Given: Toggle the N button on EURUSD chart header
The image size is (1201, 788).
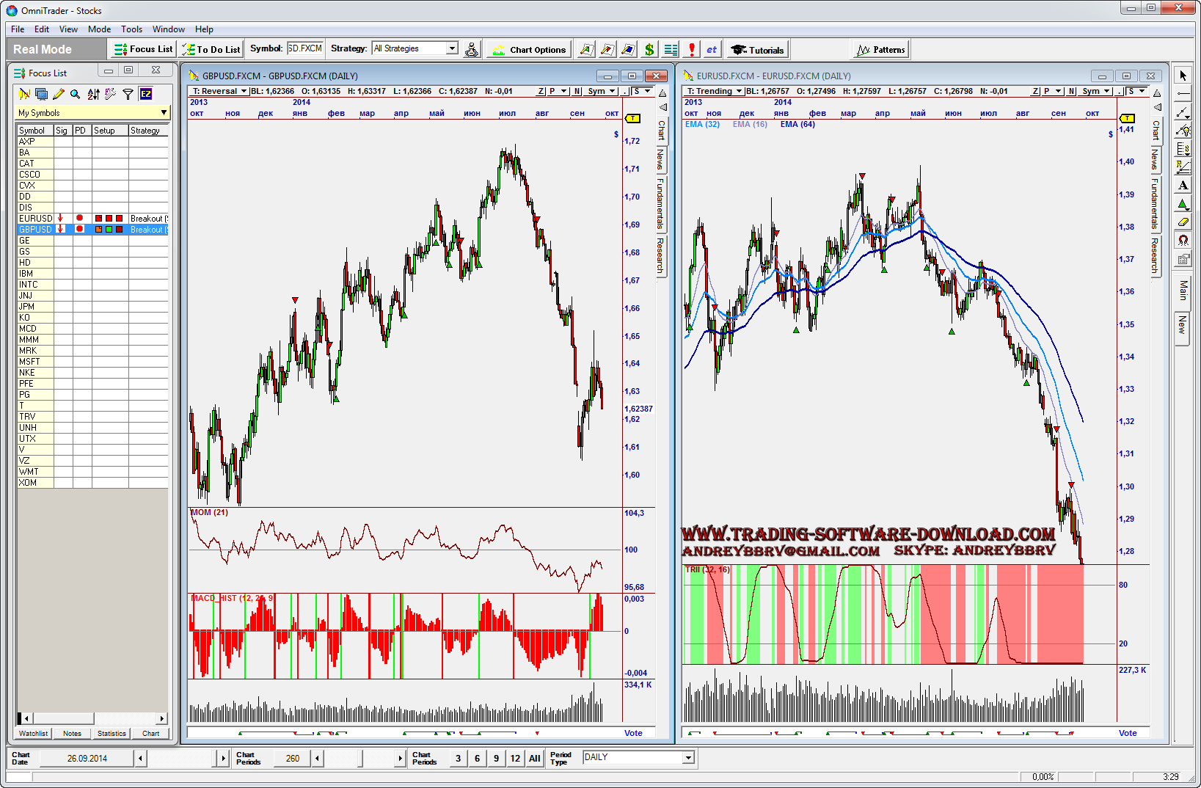Looking at the screenshot, I should pos(1072,91).
